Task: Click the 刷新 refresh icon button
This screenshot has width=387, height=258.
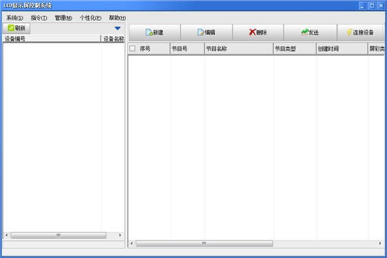Action: pos(11,28)
